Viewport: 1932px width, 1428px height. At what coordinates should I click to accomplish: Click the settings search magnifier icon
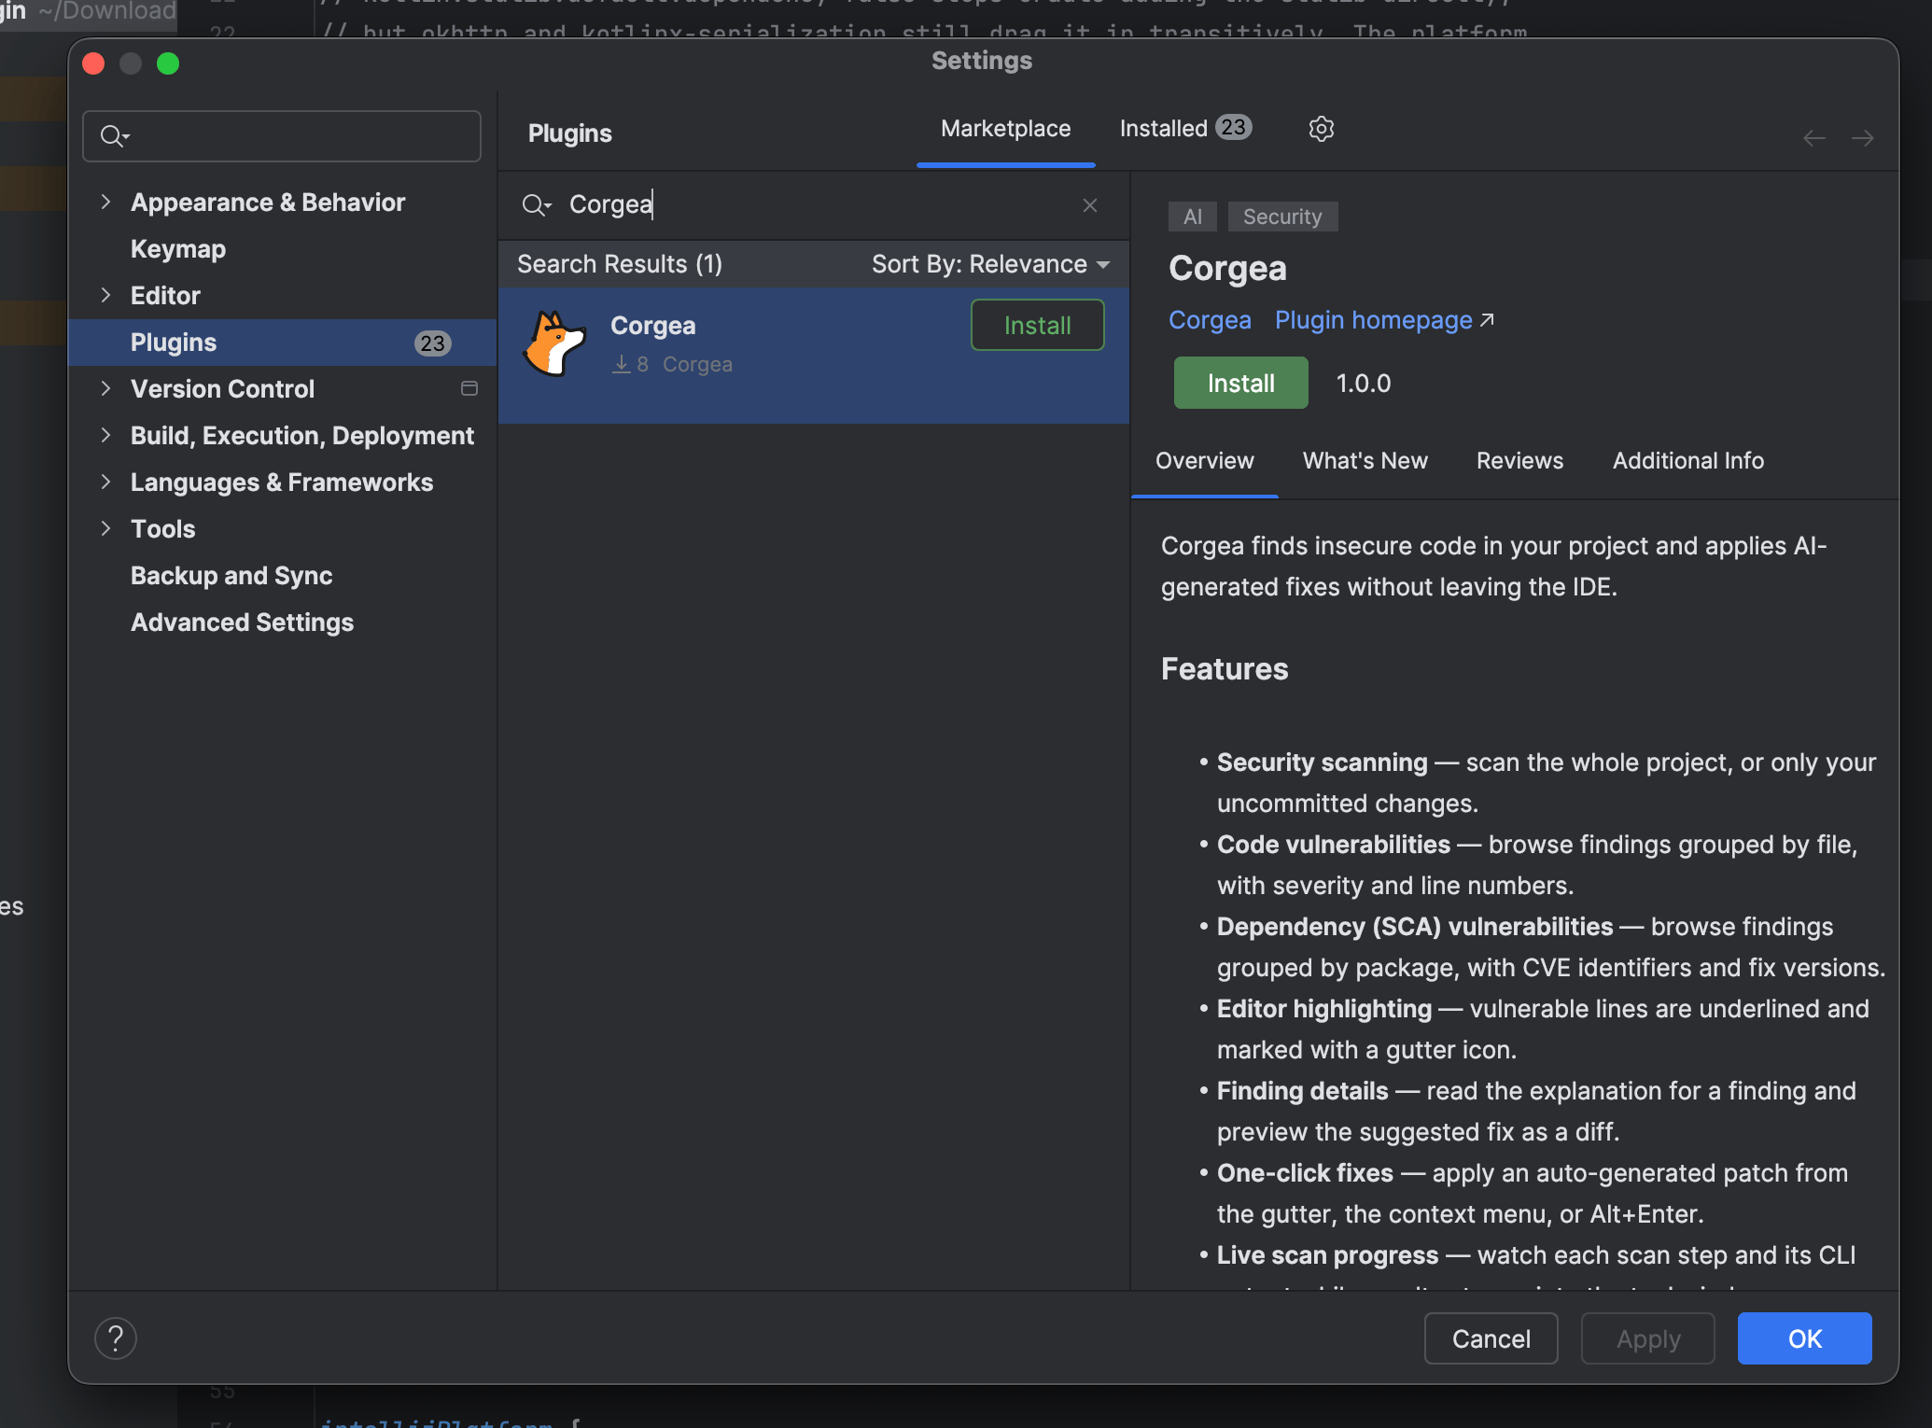click(x=115, y=136)
